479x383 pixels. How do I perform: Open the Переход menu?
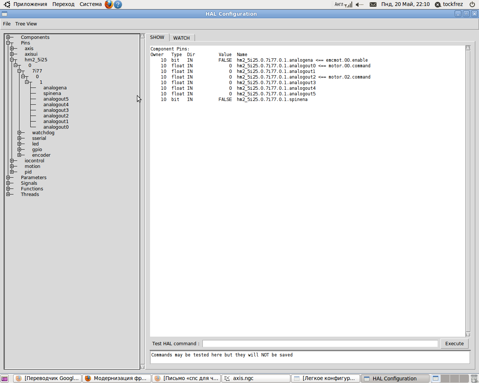click(63, 4)
